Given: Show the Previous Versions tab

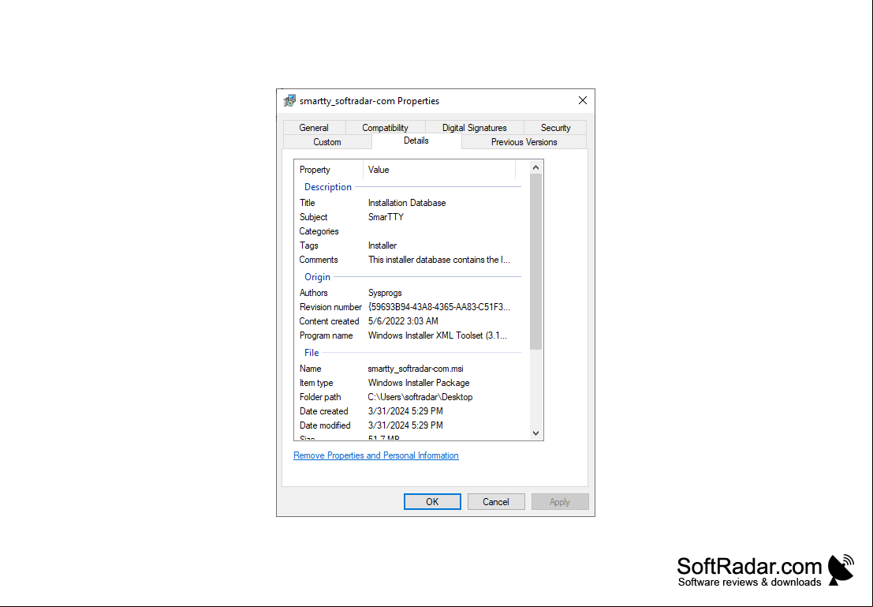Looking at the screenshot, I should coord(524,142).
